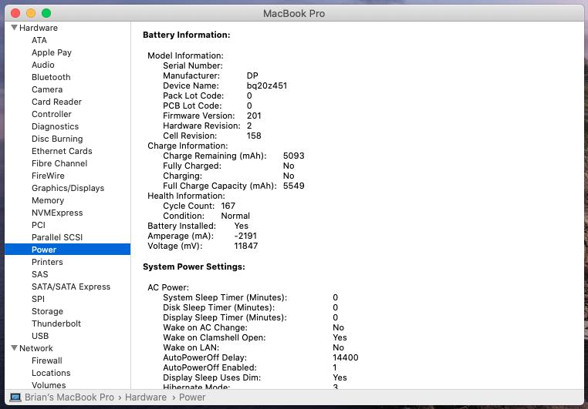The width and height of the screenshot is (588, 409).
Task: Click Cycle Count value 167
Action: point(228,206)
